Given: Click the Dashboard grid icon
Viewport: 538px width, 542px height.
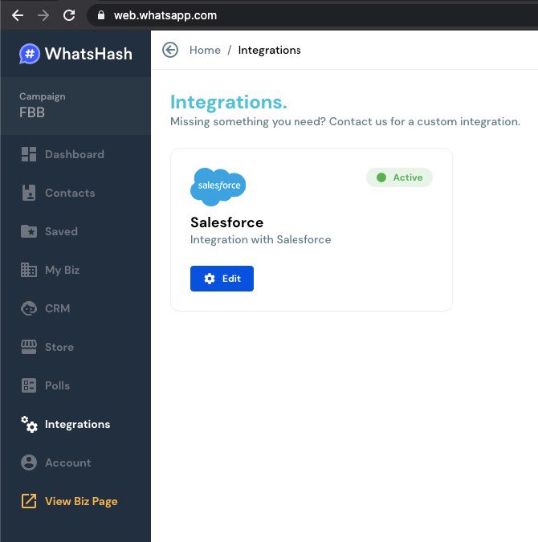Looking at the screenshot, I should 29,154.
